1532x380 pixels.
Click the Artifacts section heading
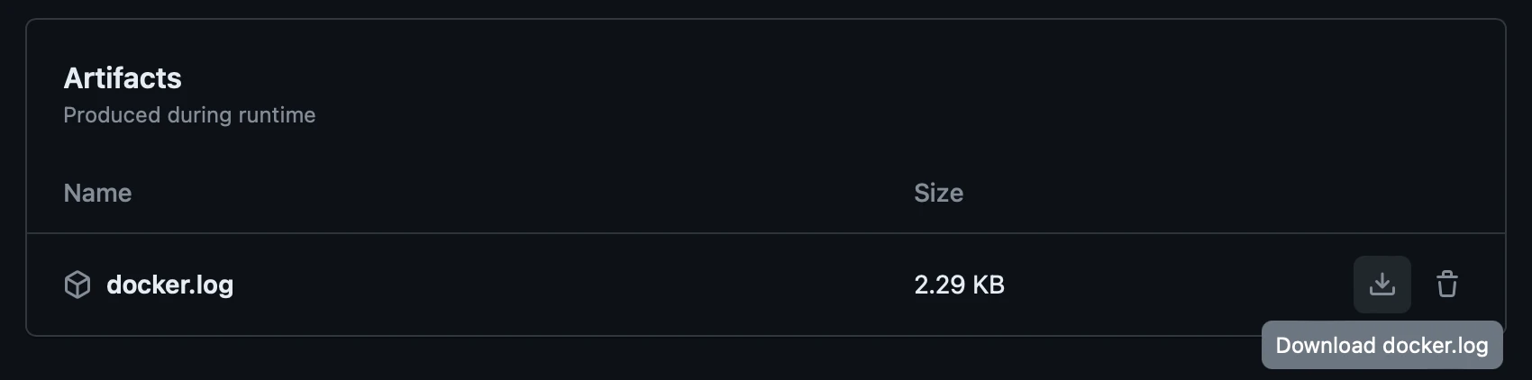123,78
